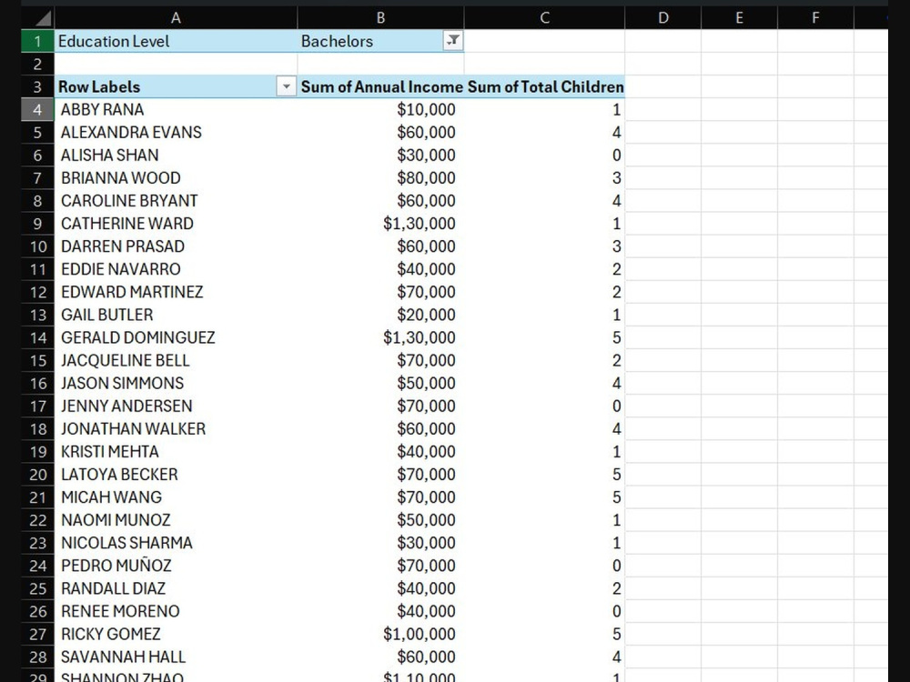Select the RANDALL DIAZ cell
The width and height of the screenshot is (910, 682).
pos(176,588)
